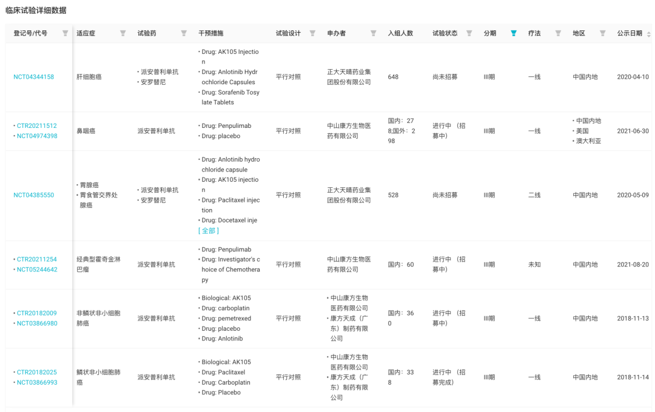Open trial CTR20182025
The width and height of the screenshot is (655, 412).
click(x=37, y=372)
